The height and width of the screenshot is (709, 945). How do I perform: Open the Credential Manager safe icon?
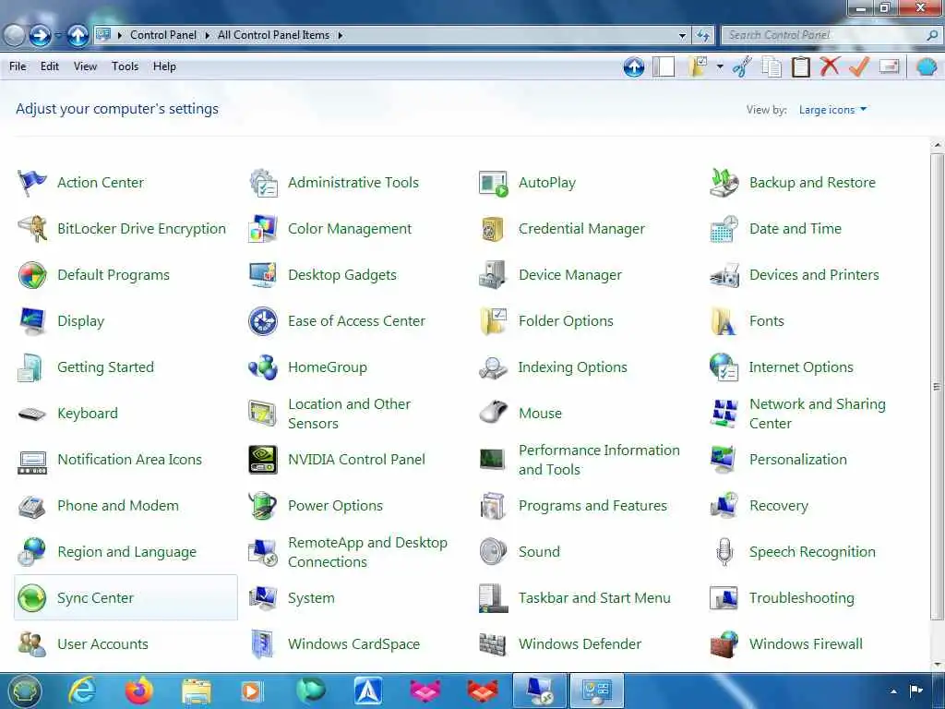click(494, 229)
